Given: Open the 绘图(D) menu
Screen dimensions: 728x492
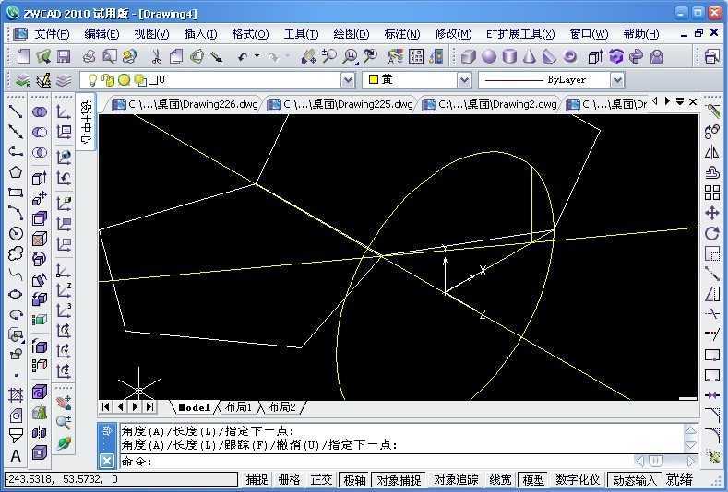Looking at the screenshot, I should tap(352, 34).
